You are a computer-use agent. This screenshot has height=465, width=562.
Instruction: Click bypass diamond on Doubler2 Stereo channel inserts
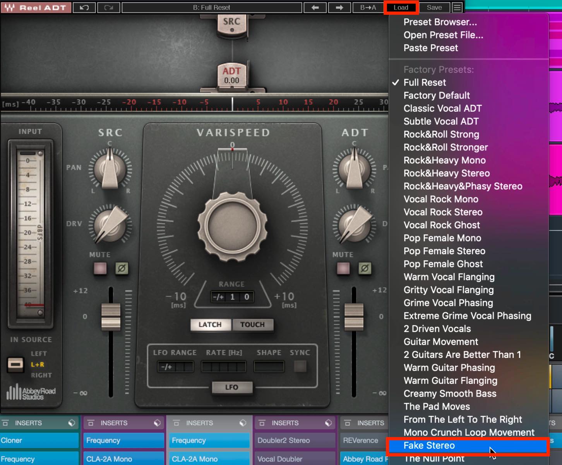pos(328,423)
